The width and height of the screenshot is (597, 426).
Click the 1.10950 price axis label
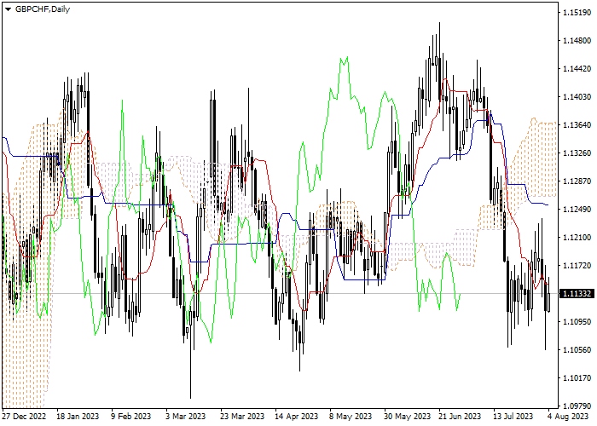click(x=577, y=322)
